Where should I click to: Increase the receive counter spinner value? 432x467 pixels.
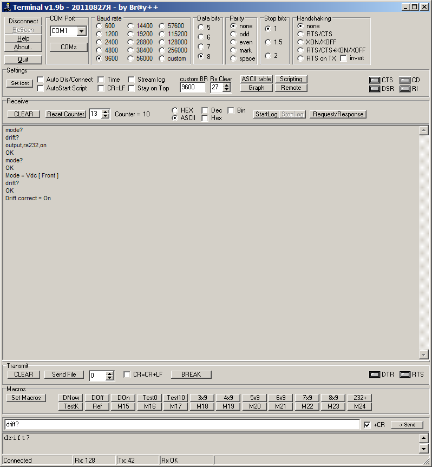(105, 111)
